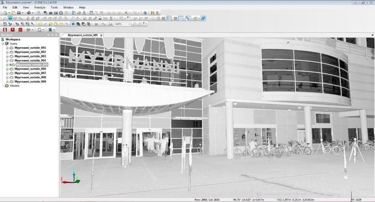Click the Save toolbar icon
The height and width of the screenshot is (202, 375).
click(19, 13)
